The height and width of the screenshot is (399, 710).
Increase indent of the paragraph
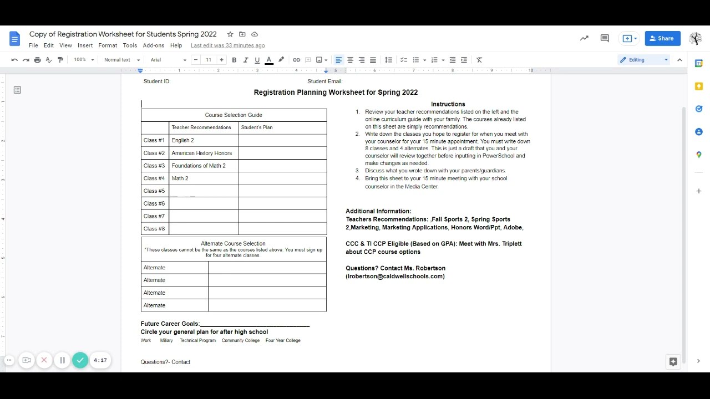(x=464, y=60)
